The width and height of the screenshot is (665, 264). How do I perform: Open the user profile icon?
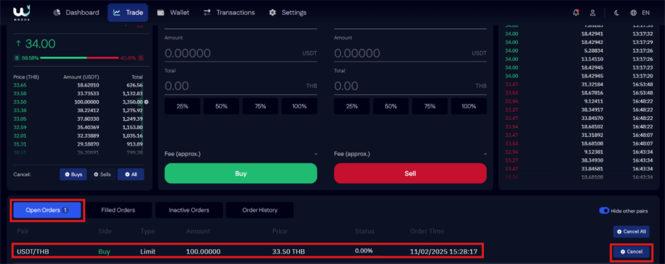point(593,13)
